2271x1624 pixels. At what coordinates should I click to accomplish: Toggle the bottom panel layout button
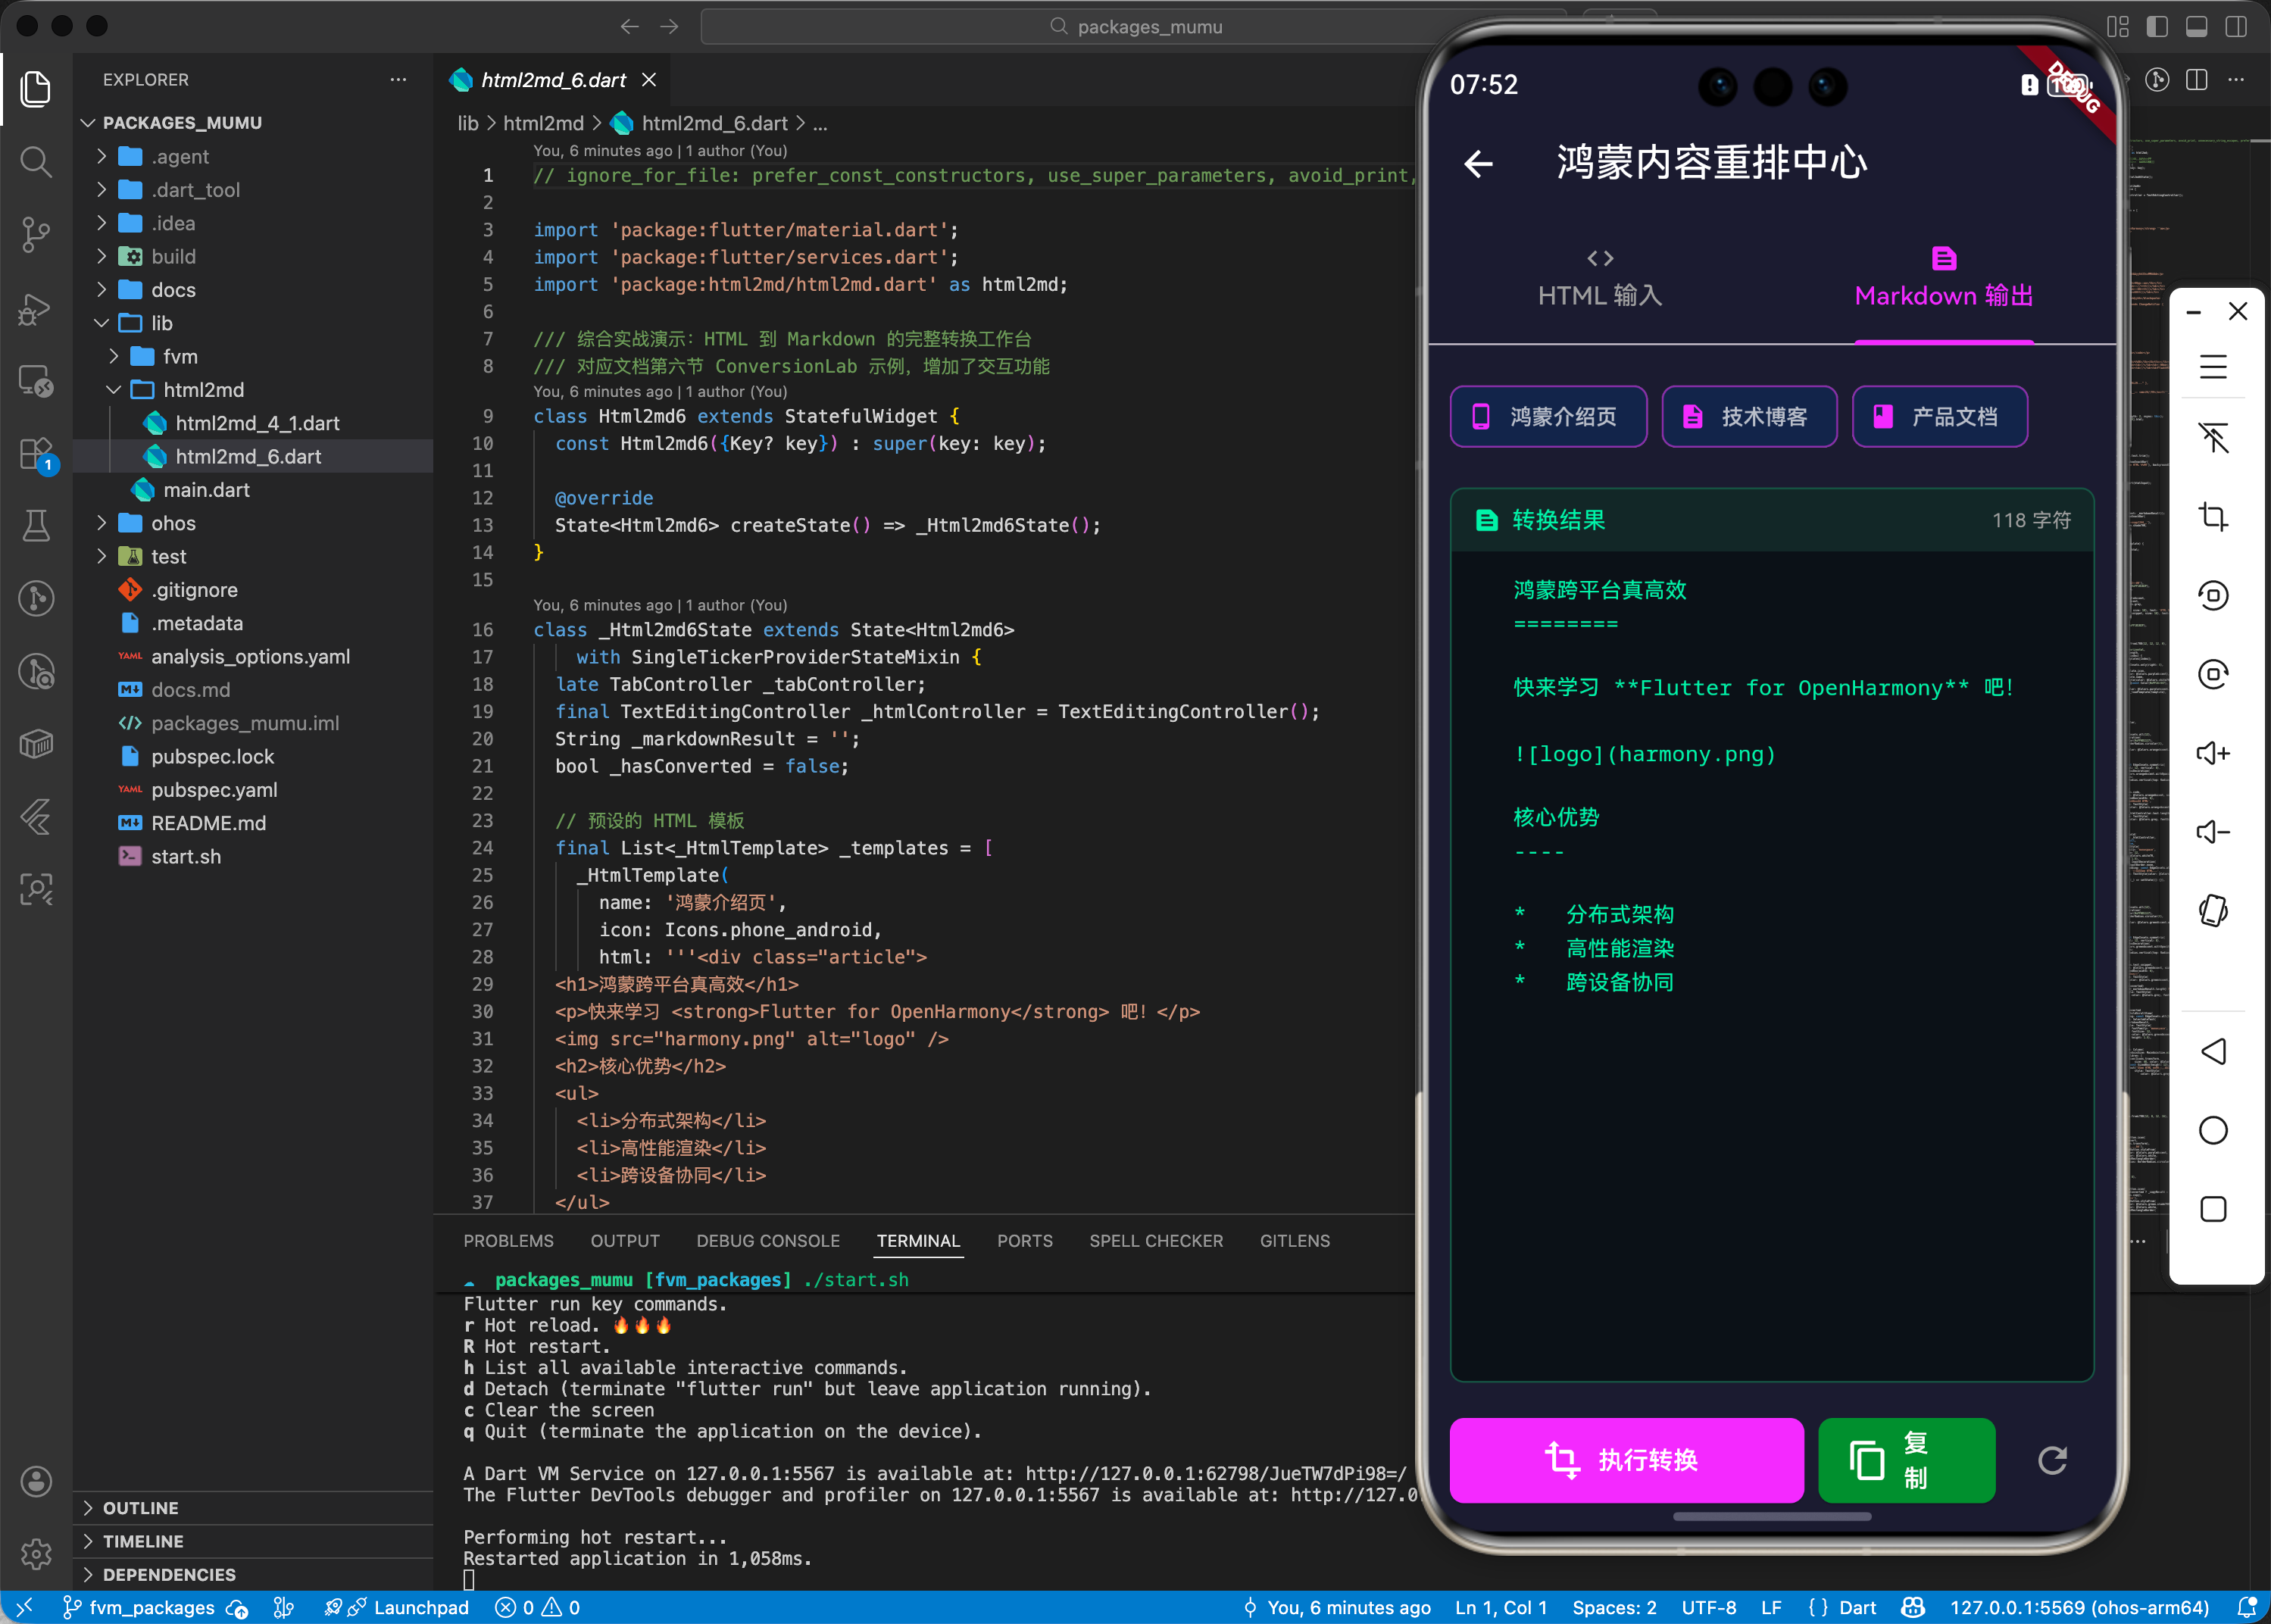2197,27
